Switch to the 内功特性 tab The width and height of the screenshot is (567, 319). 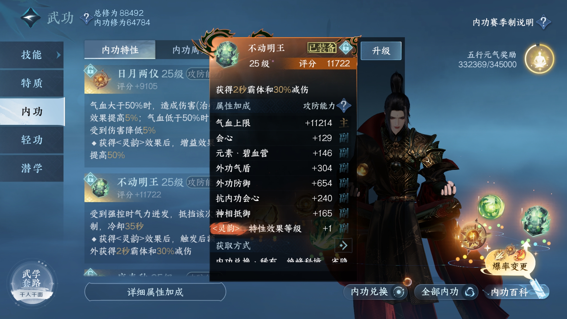coord(120,50)
